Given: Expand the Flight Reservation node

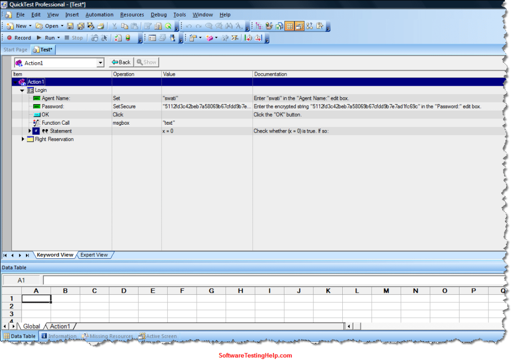Looking at the screenshot, I should (x=23, y=139).
